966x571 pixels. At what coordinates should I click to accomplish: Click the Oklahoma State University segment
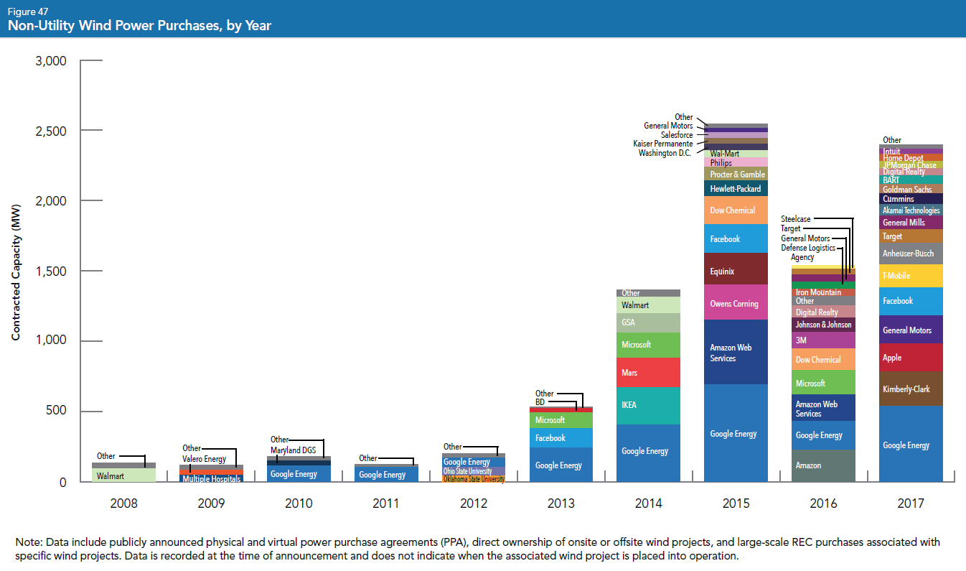(474, 478)
